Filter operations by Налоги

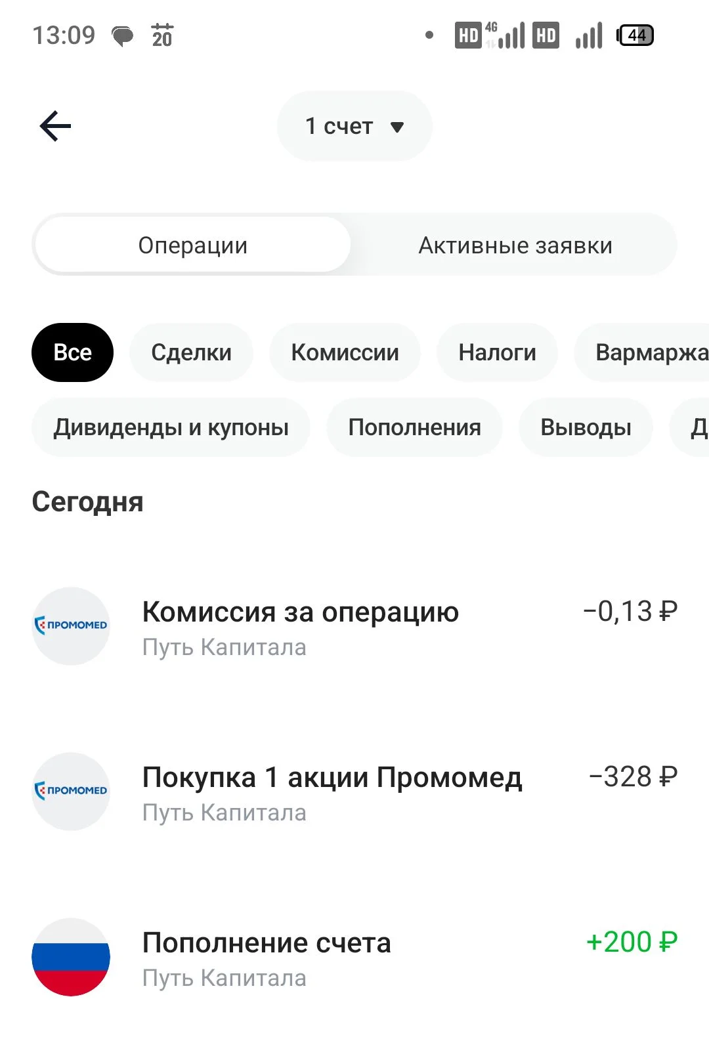497,352
